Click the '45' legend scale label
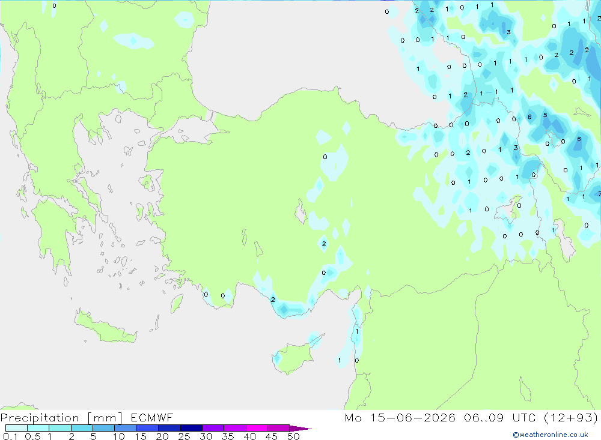Screen dimensions: 601x440 [x=272, y=436]
